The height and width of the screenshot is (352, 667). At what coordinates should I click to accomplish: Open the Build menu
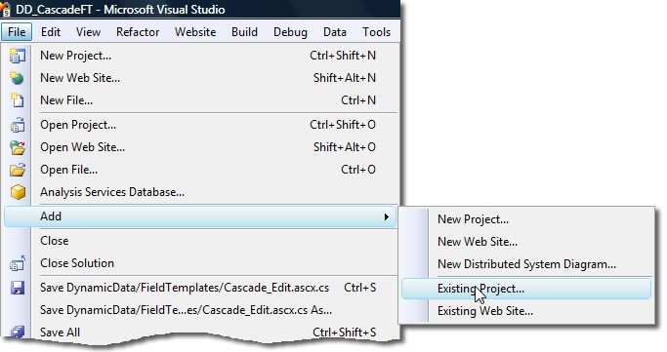(x=244, y=32)
